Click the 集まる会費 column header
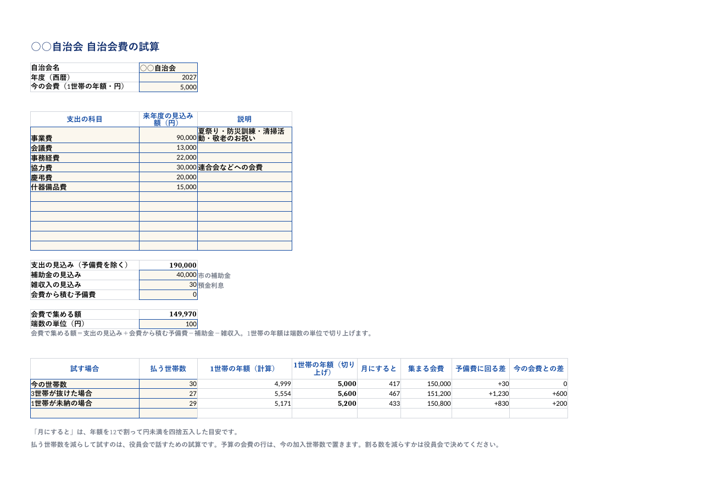 (426, 369)
